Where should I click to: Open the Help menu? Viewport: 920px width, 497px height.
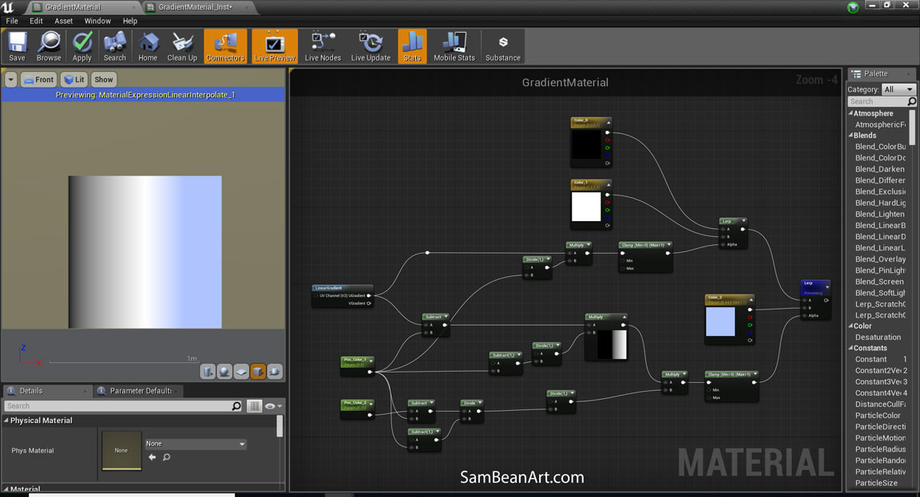point(129,21)
